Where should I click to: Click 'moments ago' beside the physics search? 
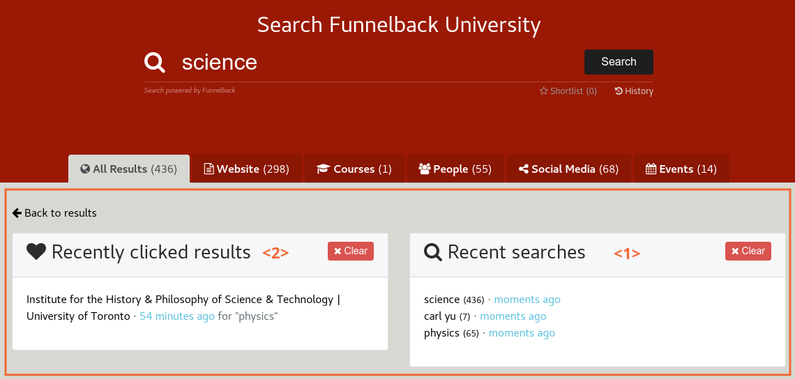522,333
